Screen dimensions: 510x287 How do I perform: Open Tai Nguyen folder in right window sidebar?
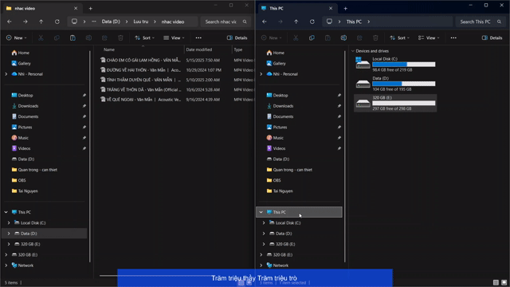[x=280, y=191]
